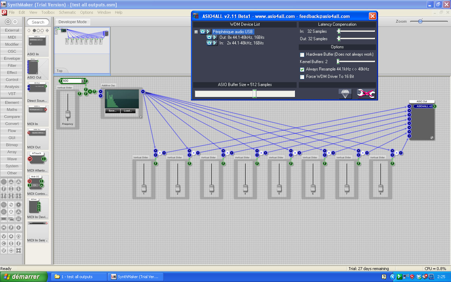Click ASIO4ALL green play tray icon
This screenshot has width=451, height=282.
(x=400, y=277)
